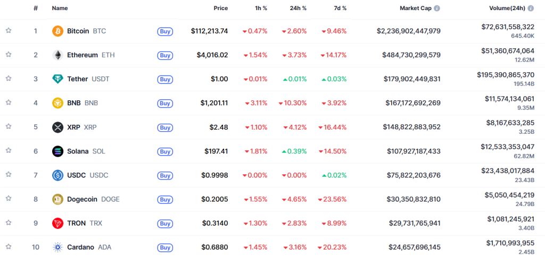Click the TRON logo icon
The height and width of the screenshot is (257, 545).
tap(57, 223)
